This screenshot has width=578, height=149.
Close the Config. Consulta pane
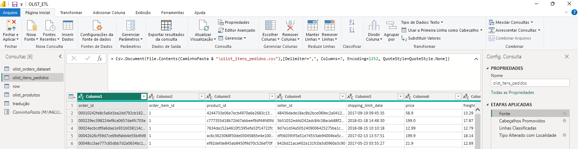567,57
